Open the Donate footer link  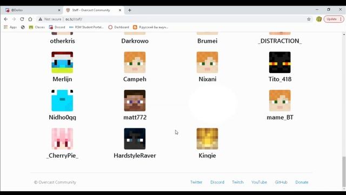302,182
